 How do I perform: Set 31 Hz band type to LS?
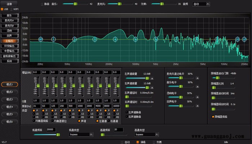tap(34, 113)
